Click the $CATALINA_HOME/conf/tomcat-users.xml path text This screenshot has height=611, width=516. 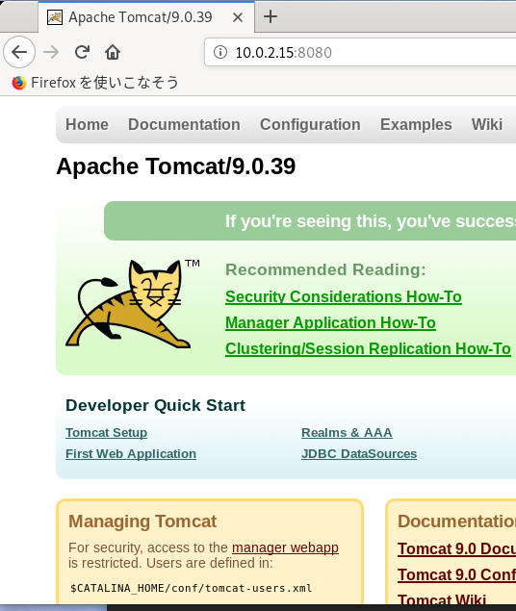pos(191,588)
